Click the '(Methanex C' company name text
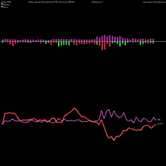166x166 pixels. coord(97,2)
